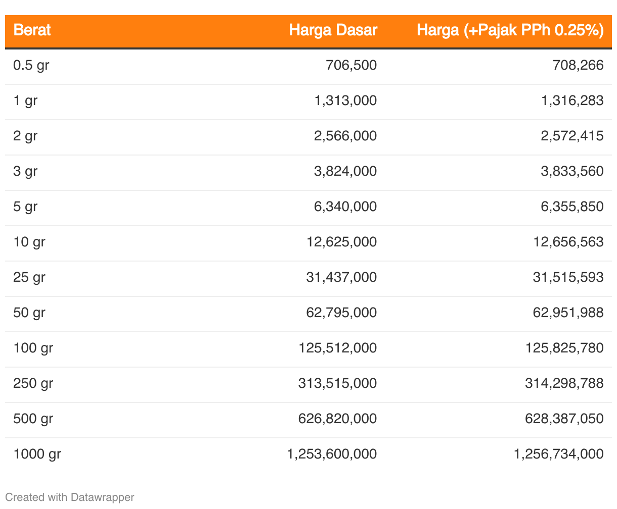This screenshot has width=617, height=509.
Task: Click the Harga (+Pajak PPh 0.25%) header
Action: [x=510, y=30]
